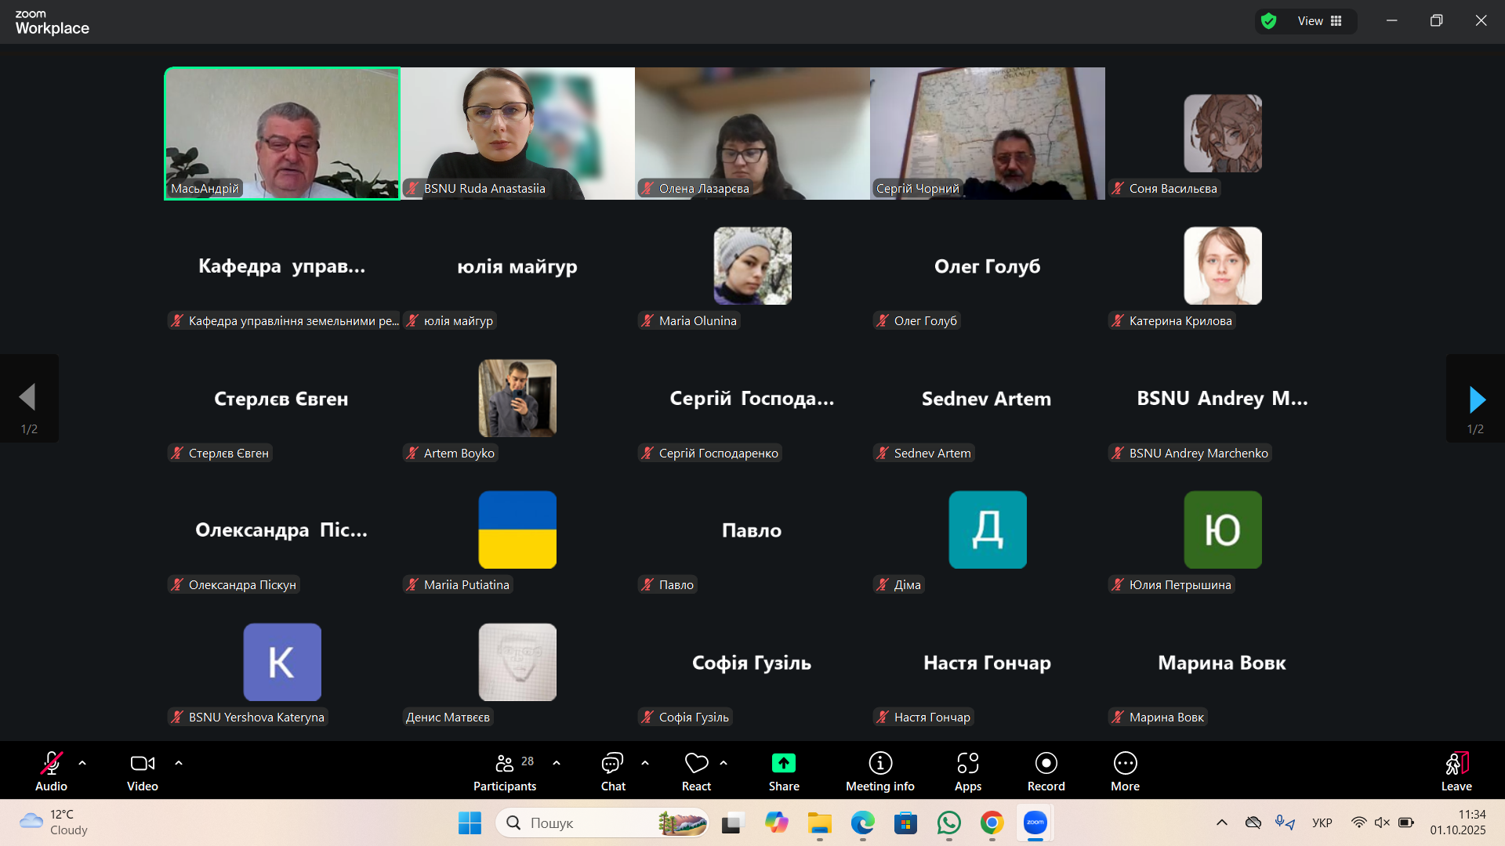The image size is (1505, 846).
Task: Expand the React options arrow
Action: point(723,763)
